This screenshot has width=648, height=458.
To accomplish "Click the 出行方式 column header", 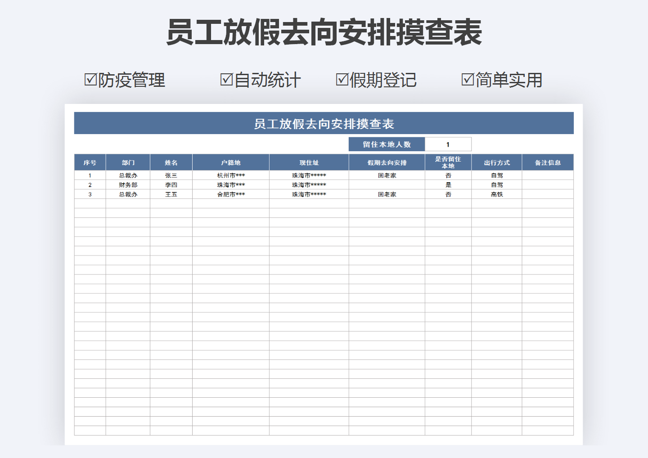I will [x=496, y=162].
